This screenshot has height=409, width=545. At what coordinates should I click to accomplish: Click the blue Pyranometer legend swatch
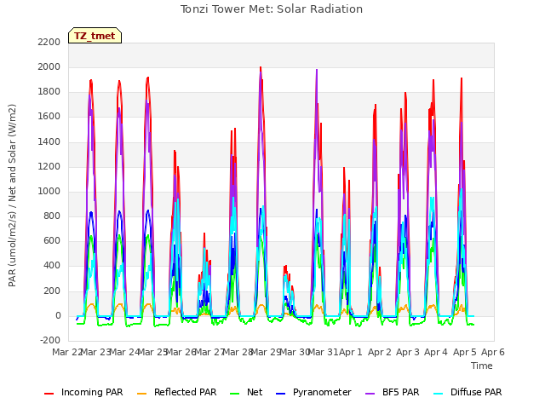pyautogui.click(x=280, y=394)
